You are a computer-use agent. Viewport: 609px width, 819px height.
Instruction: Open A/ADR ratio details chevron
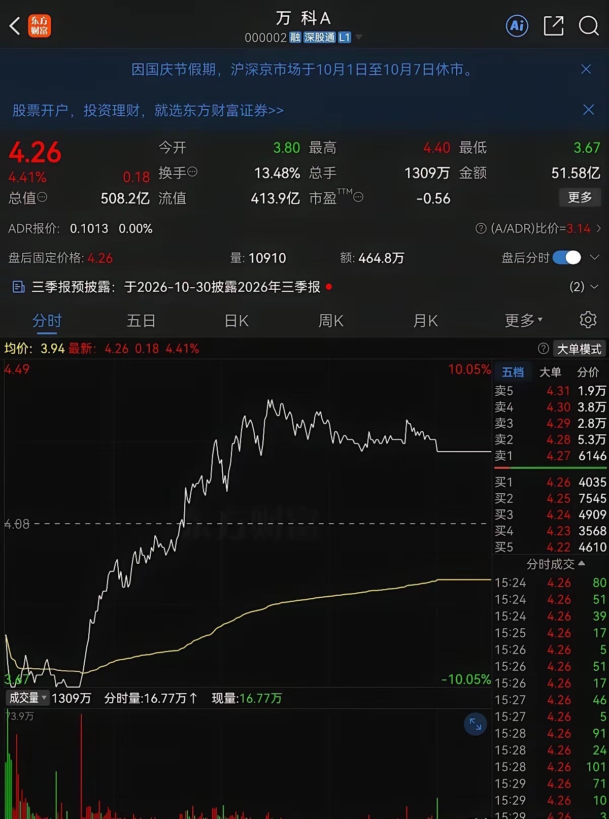pos(599,228)
